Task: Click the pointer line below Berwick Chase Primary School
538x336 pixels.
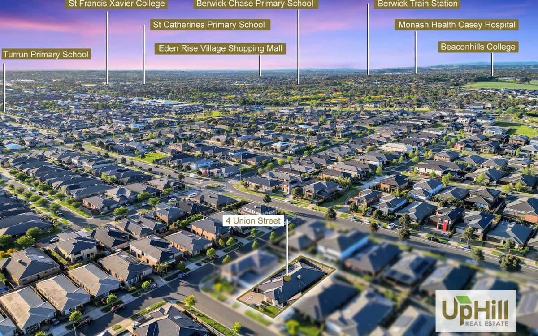Action: tap(298, 45)
